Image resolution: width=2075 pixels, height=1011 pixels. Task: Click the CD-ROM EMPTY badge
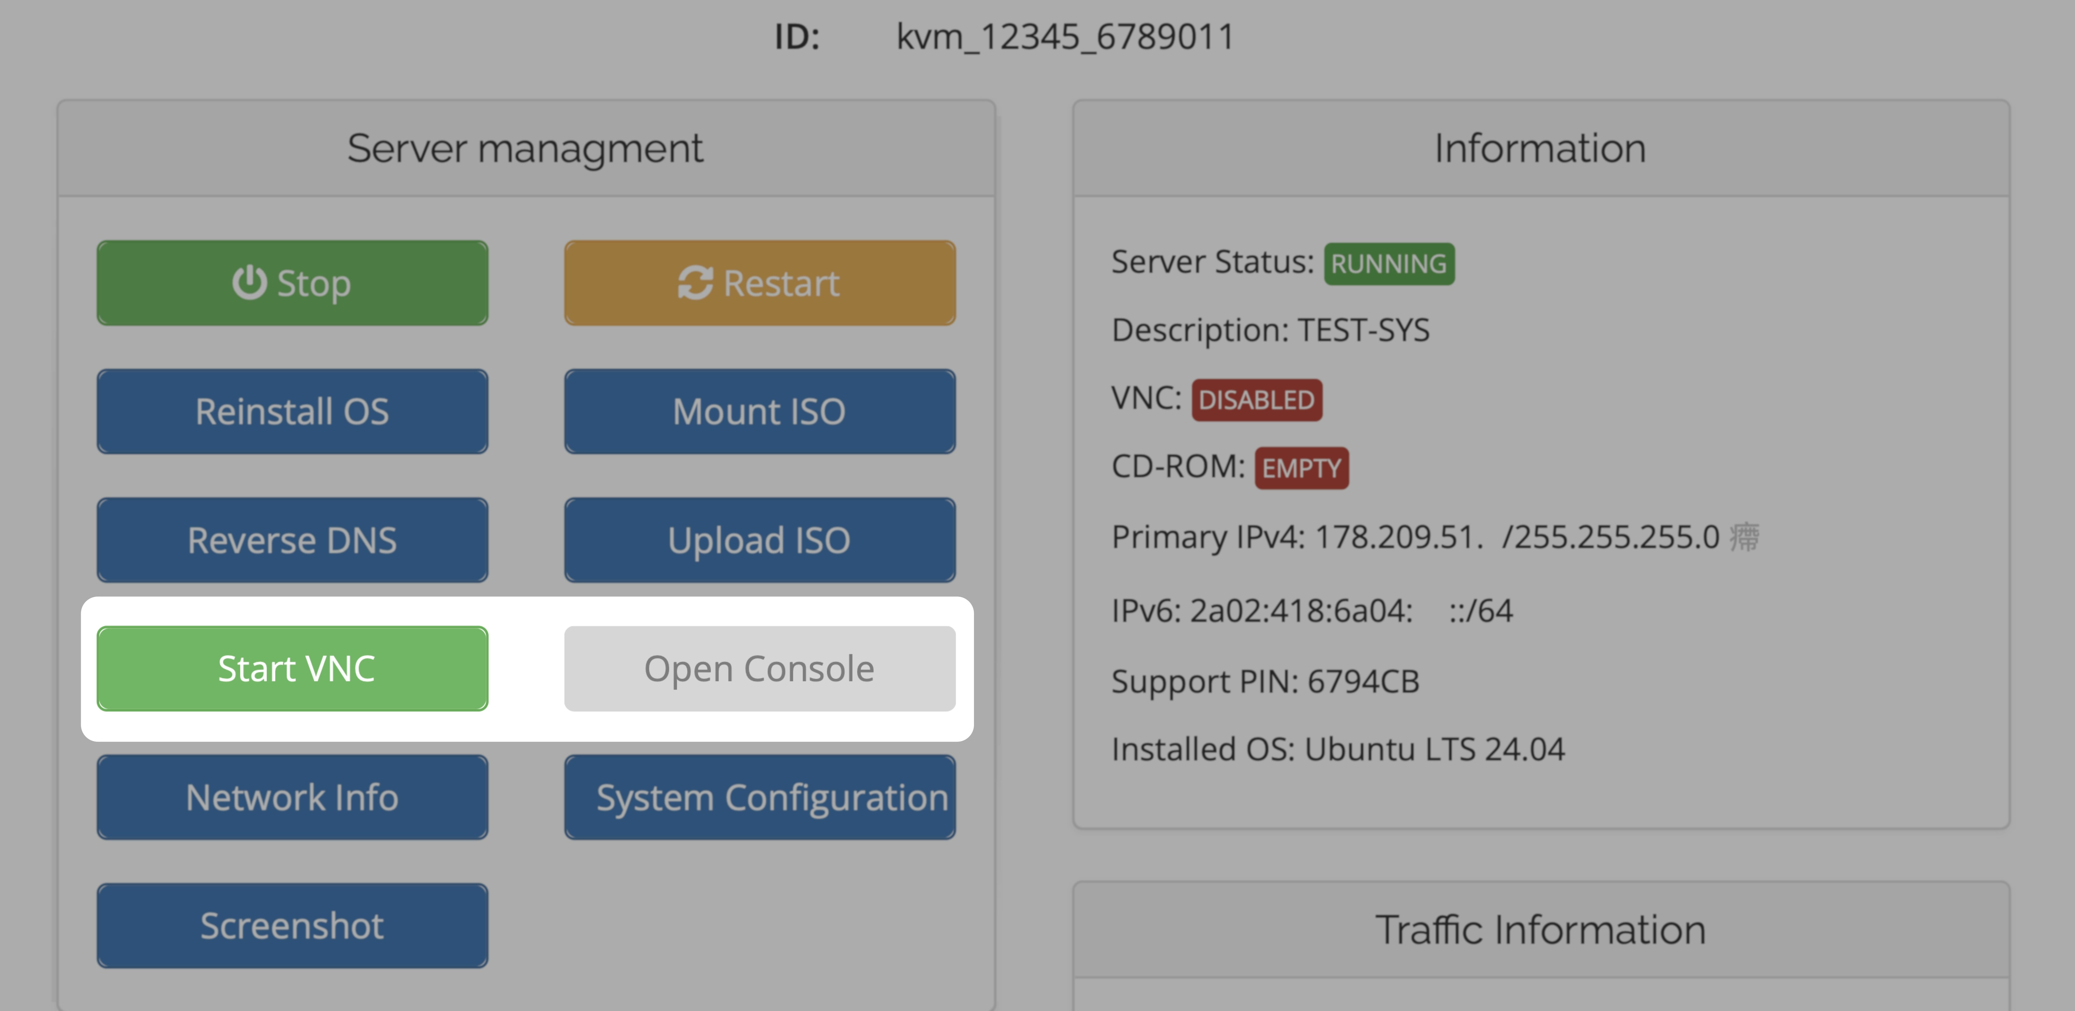tap(1301, 468)
